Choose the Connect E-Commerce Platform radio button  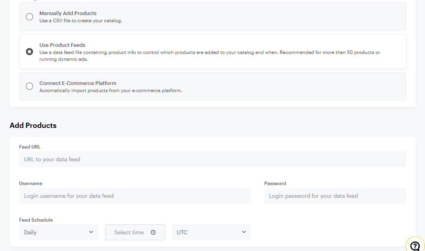[29, 86]
